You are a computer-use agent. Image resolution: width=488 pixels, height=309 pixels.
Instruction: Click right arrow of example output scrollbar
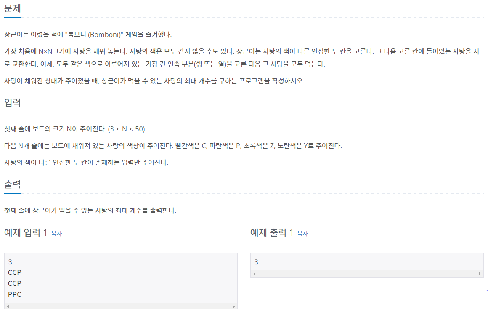(480, 274)
